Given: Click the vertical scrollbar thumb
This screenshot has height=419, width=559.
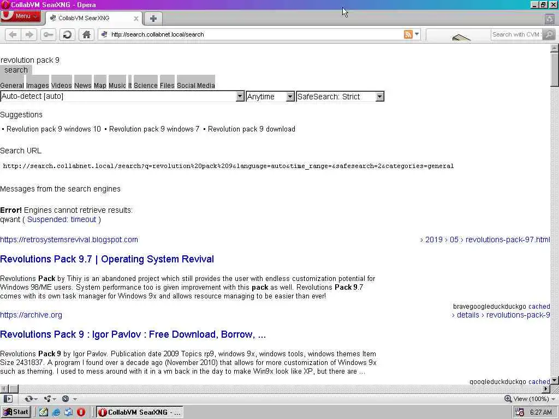Looking at the screenshot, I should 555,69.
